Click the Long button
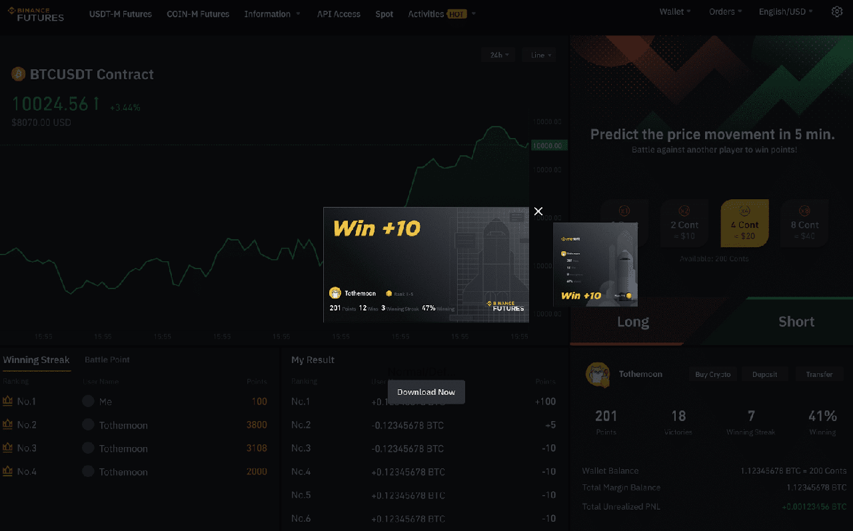 pos(633,322)
